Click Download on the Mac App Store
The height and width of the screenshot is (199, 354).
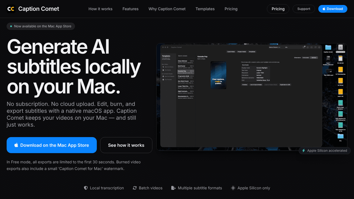pyautogui.click(x=52, y=145)
